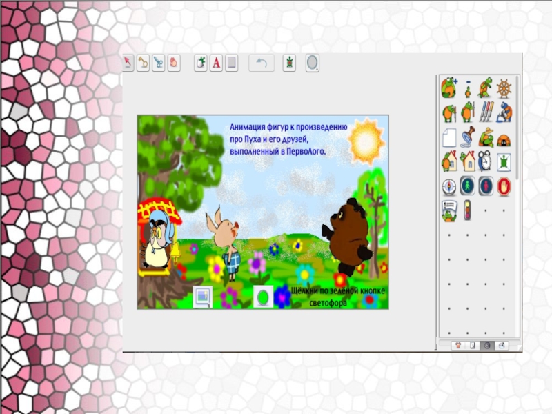Switch to the page tab at panel bottom

click(x=473, y=346)
